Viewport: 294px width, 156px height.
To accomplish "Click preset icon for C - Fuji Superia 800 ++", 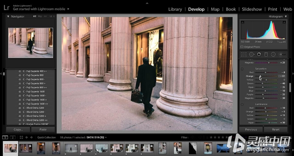I will [20, 87].
